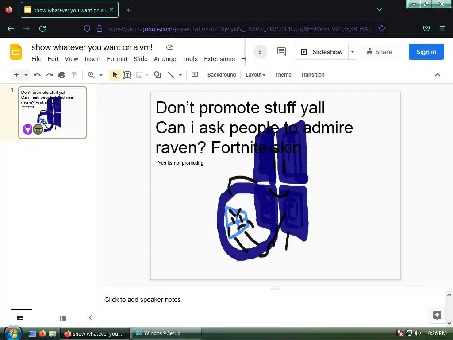This screenshot has width=453, height=340.
Task: Undo the last action
Action: [37, 75]
